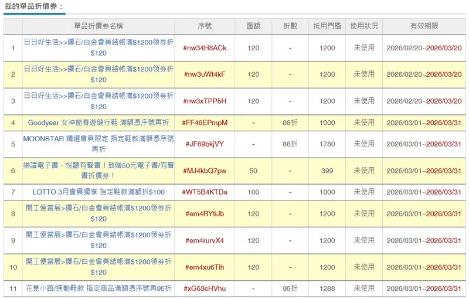Click the 序號 column header
469x299 pixels.
point(205,26)
